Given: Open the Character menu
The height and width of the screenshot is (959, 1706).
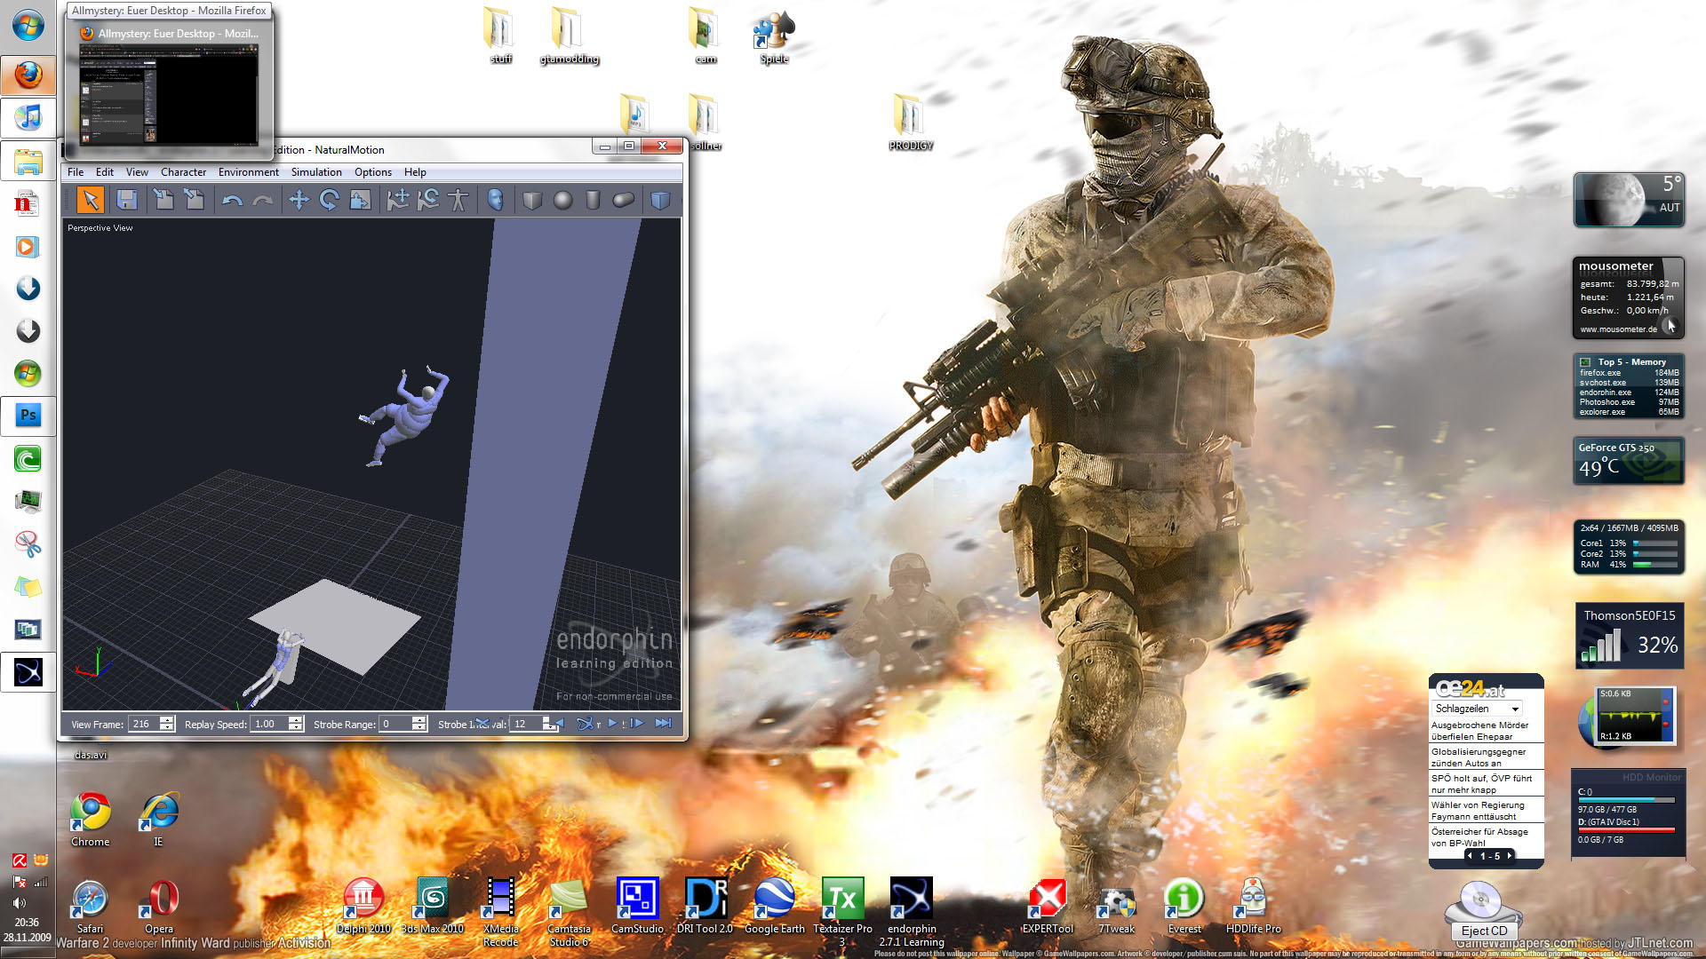Looking at the screenshot, I should pyautogui.click(x=183, y=172).
